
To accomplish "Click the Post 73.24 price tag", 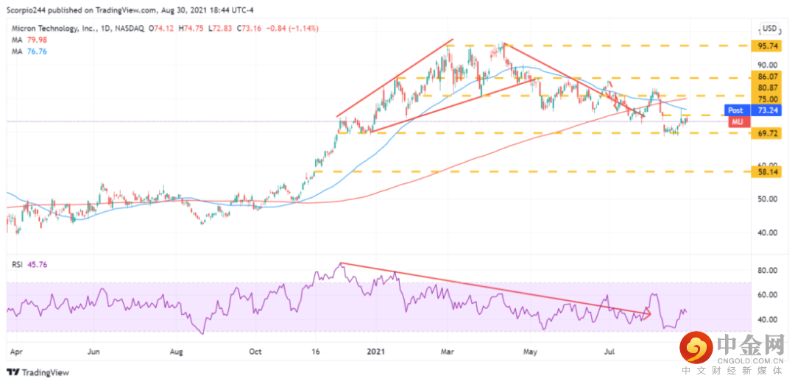I will [x=754, y=110].
